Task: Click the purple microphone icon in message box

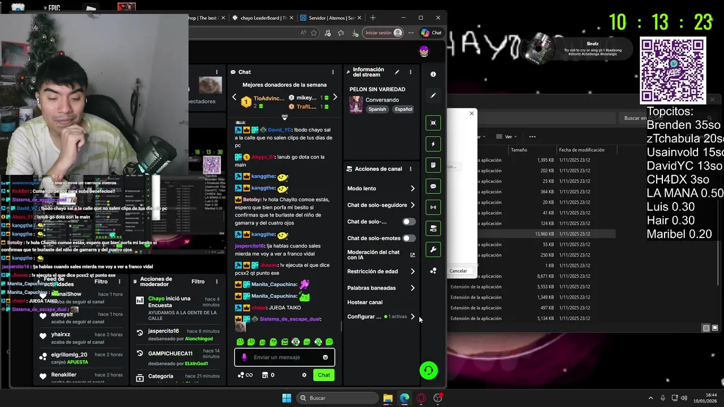Action: [x=244, y=357]
